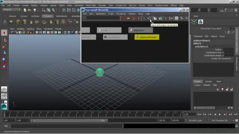This screenshot has width=239, height=134.
Task: Toggle the Hypergraph freeform layout icon
Action: (x=176, y=18)
